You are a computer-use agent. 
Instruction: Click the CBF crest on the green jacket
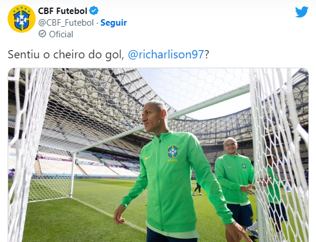(x=173, y=152)
